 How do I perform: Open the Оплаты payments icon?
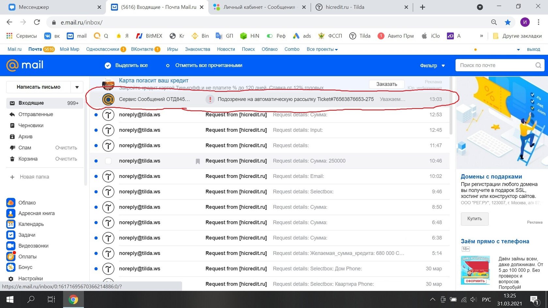[11, 257]
